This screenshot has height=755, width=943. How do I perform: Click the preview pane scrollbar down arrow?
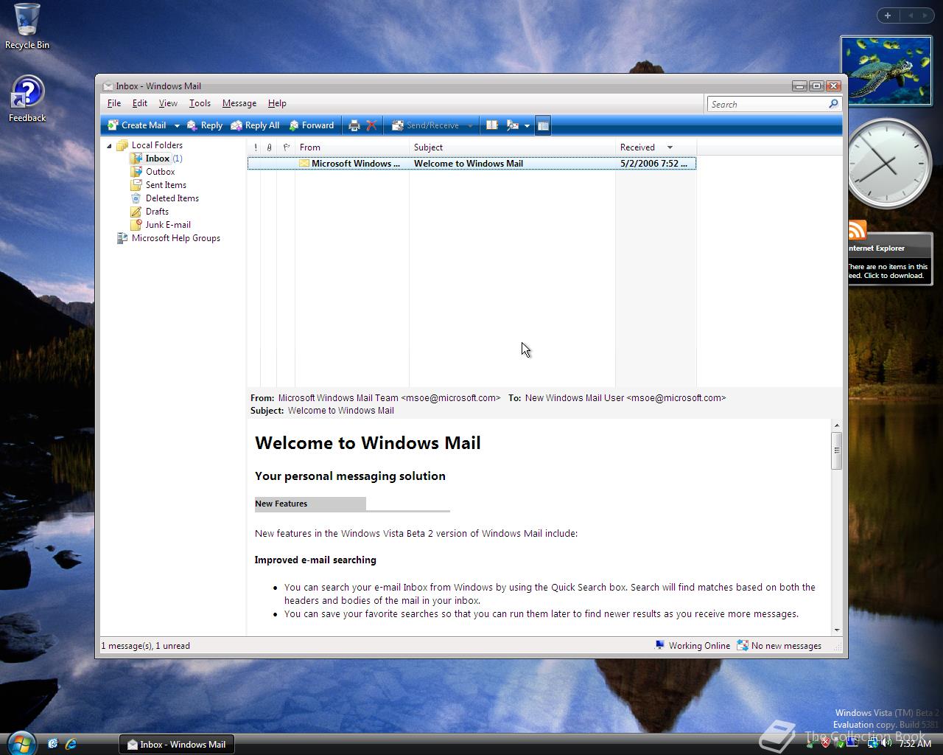coord(836,630)
